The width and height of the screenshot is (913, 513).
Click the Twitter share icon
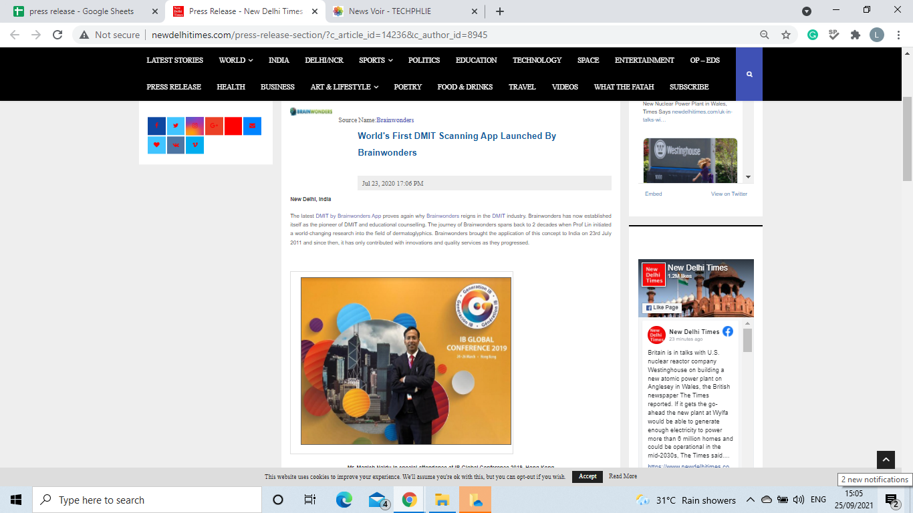pos(176,126)
